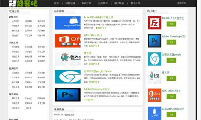Click 下载 under 谷歌浏览器google in hot ranking
Screen dimensions: 201x120
171,60
